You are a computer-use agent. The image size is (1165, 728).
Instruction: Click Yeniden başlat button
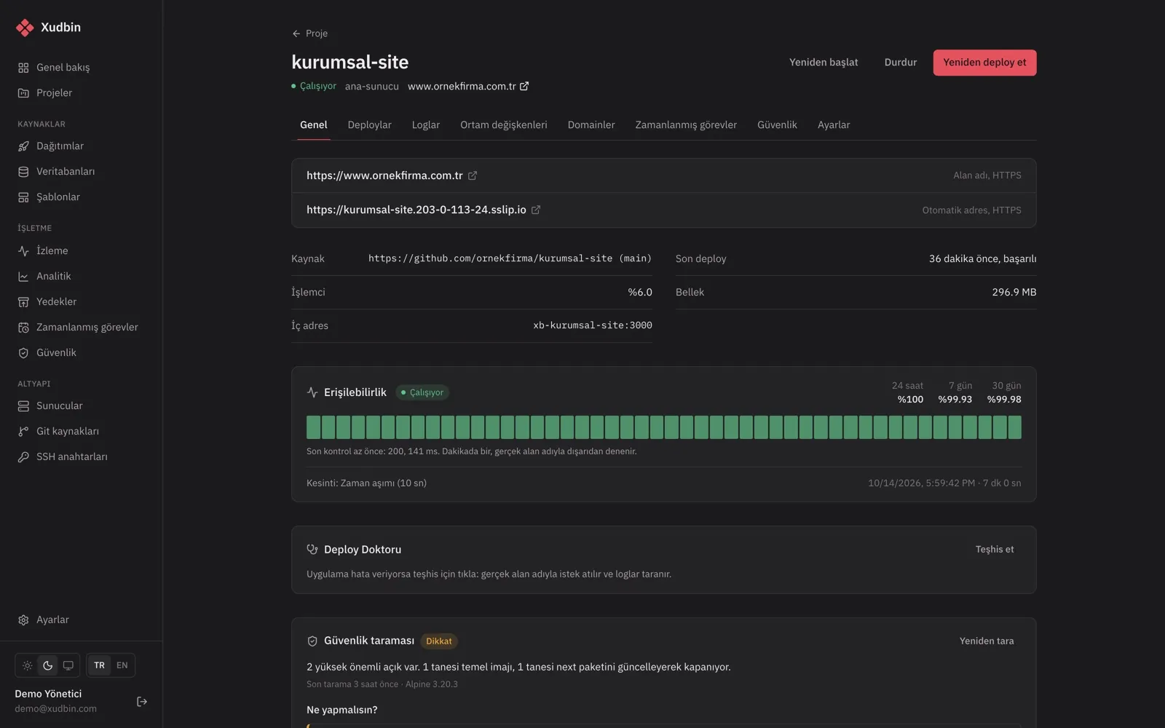pyautogui.click(x=824, y=63)
